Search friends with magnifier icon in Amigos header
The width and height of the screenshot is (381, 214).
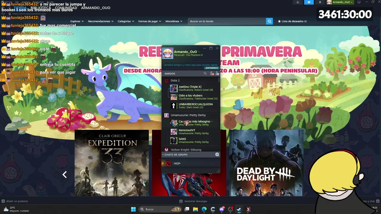pos(205,73)
